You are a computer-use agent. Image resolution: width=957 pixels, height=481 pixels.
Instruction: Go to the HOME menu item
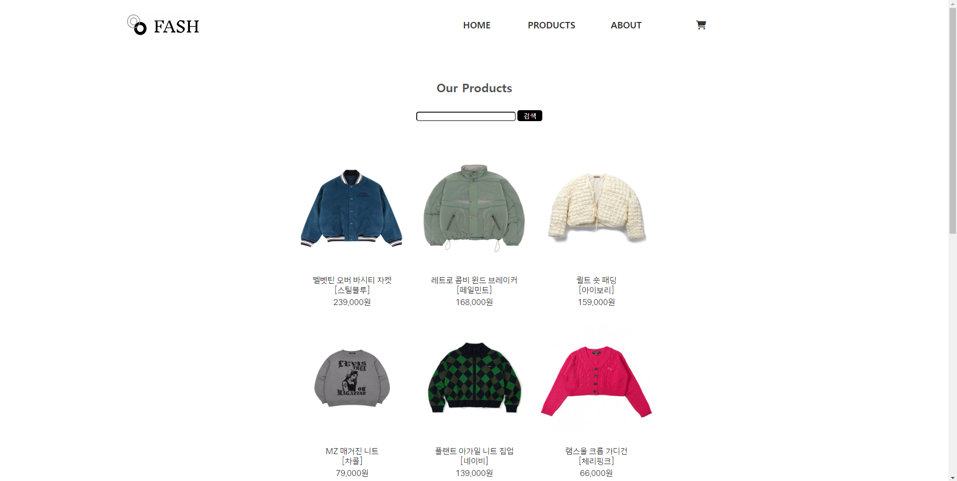tap(477, 25)
